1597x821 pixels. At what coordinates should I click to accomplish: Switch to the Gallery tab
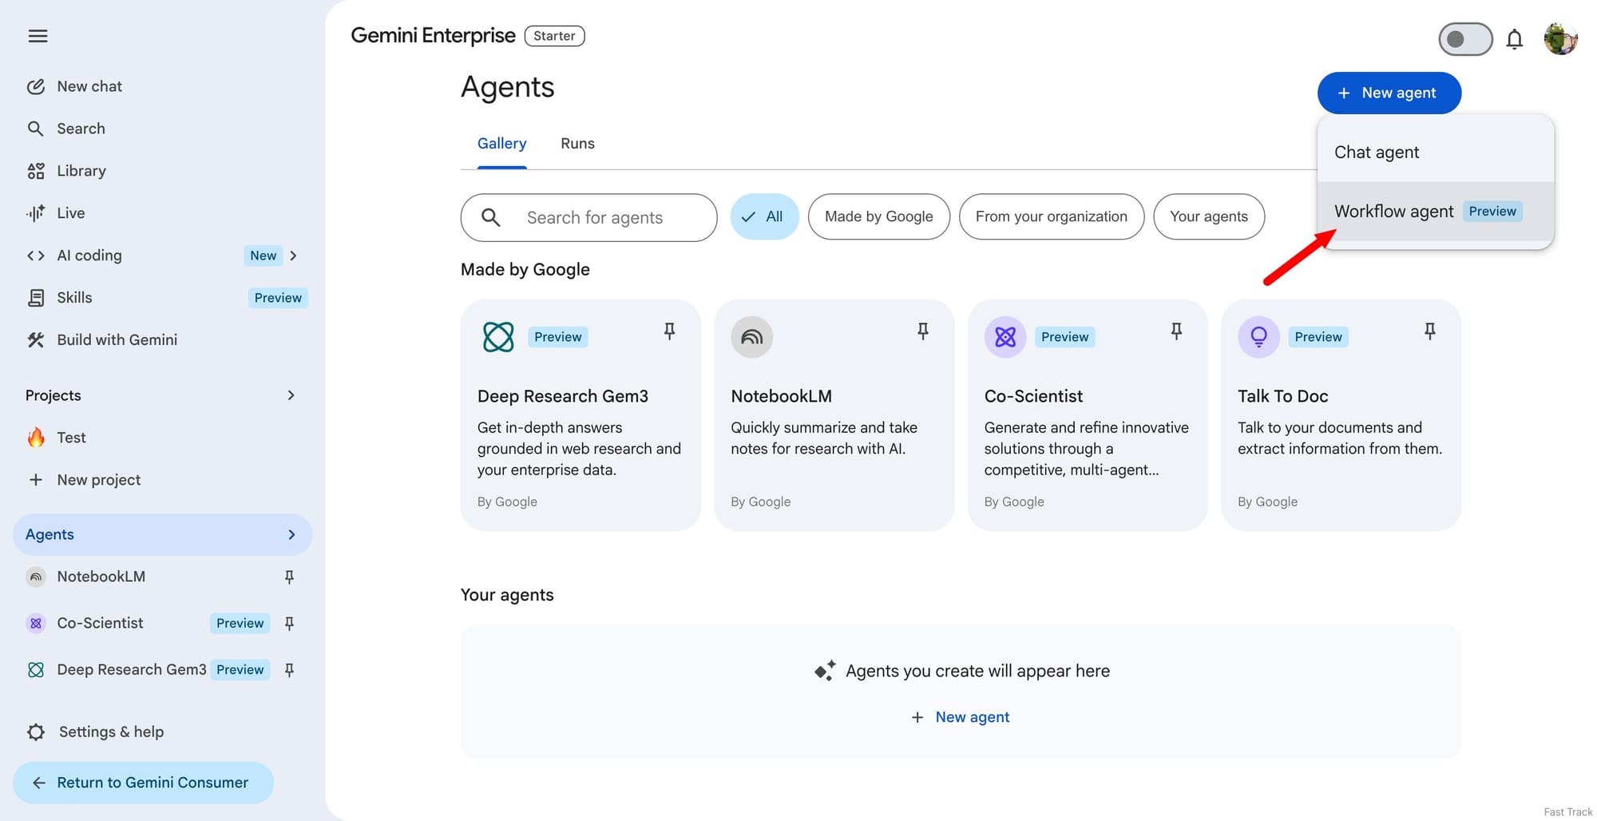(x=501, y=144)
